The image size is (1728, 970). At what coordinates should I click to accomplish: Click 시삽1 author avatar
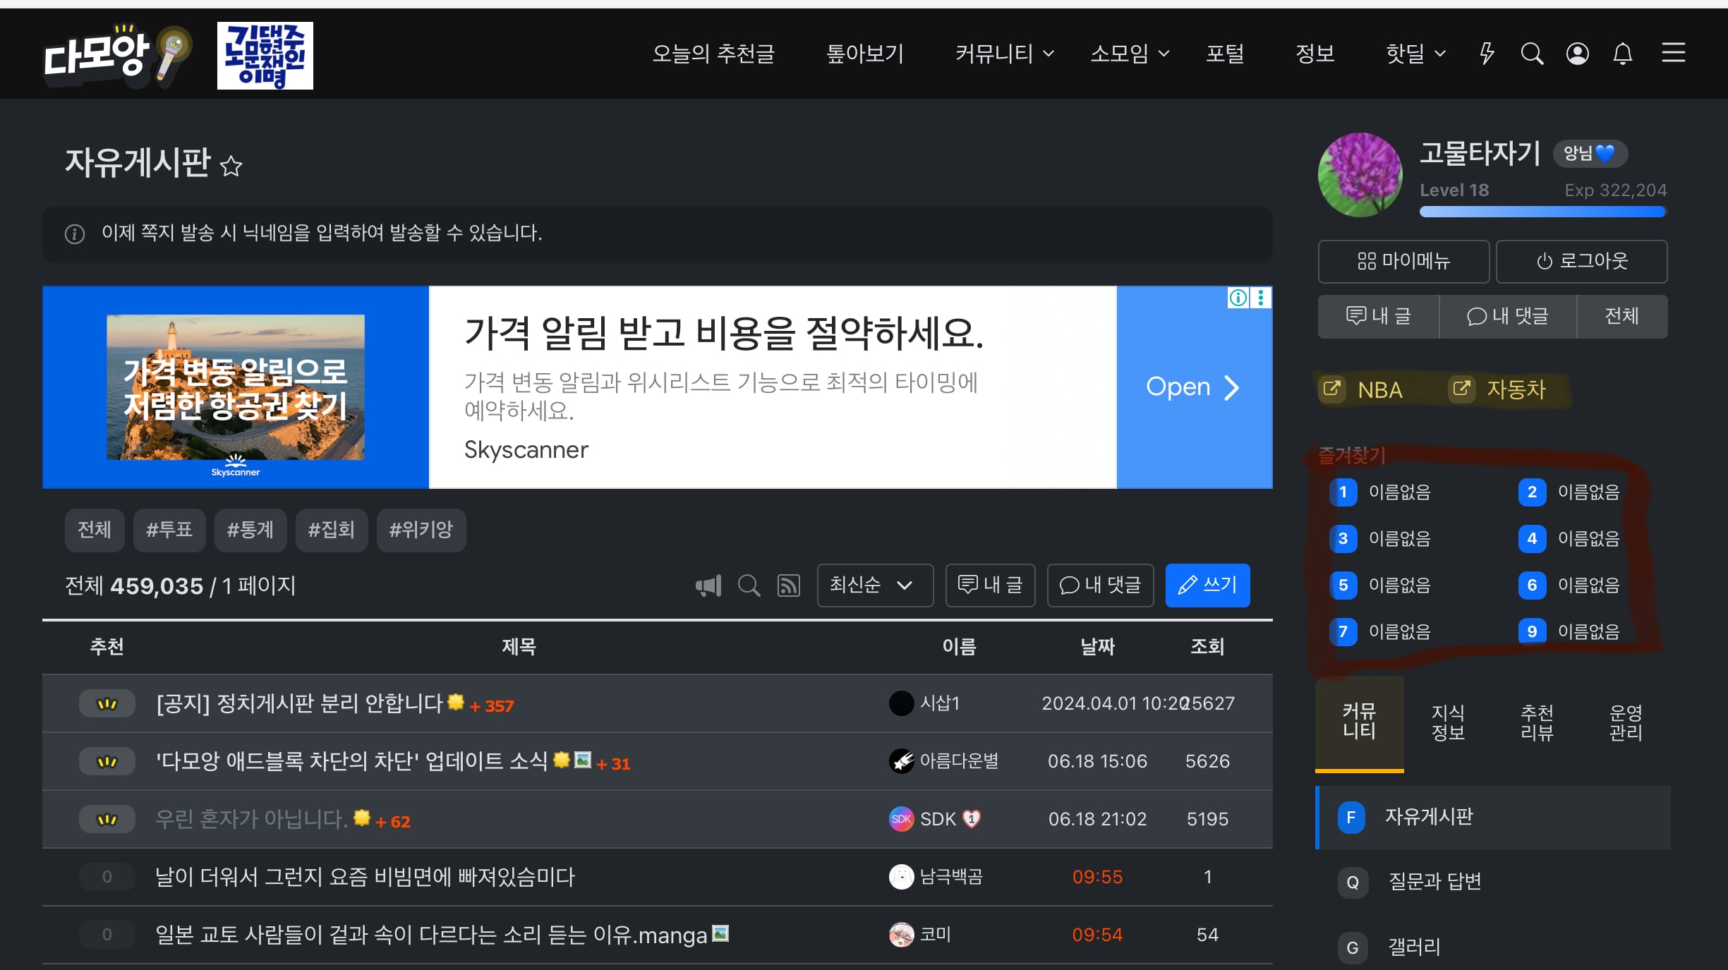click(x=901, y=703)
